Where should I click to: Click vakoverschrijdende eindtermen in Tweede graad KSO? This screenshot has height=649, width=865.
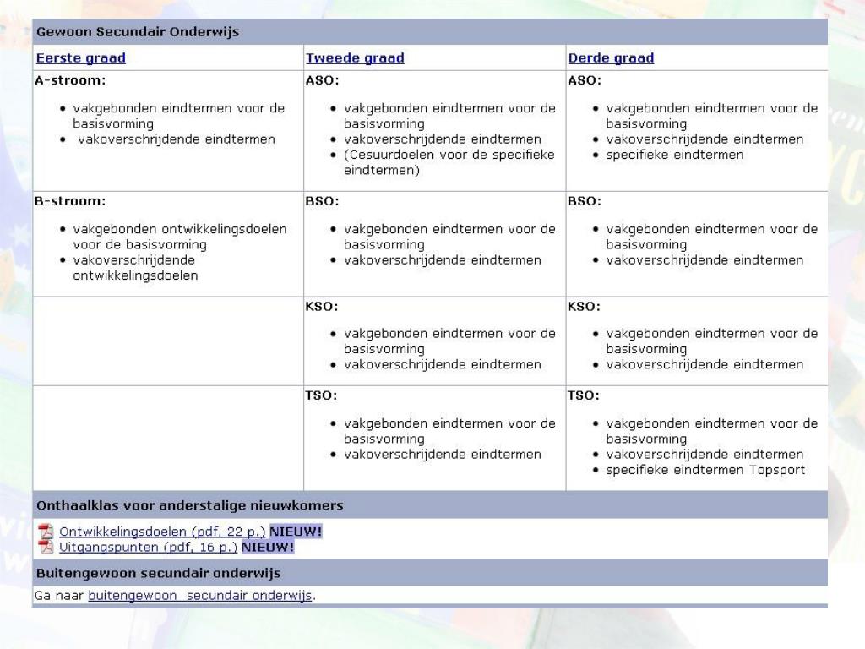tap(443, 365)
